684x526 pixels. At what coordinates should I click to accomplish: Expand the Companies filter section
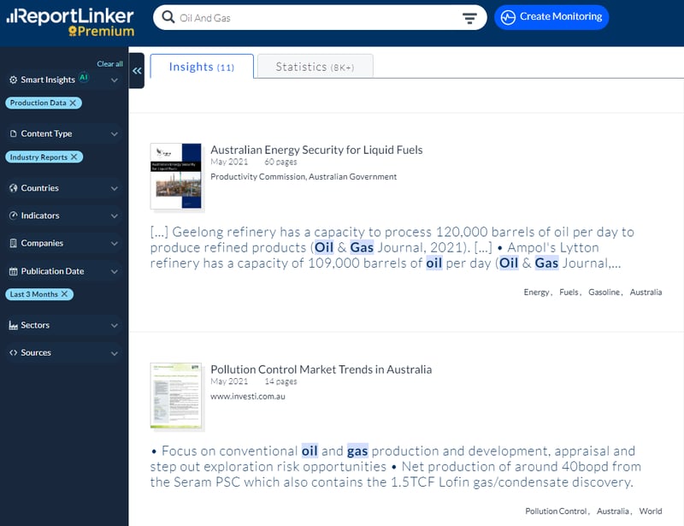(x=115, y=243)
